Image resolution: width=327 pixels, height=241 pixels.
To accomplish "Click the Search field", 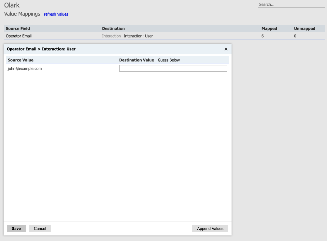I will [291, 4].
